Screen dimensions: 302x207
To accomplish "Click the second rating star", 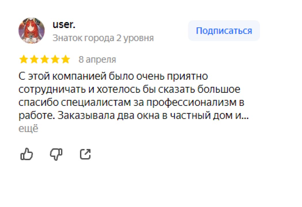I will pos(34,60).
